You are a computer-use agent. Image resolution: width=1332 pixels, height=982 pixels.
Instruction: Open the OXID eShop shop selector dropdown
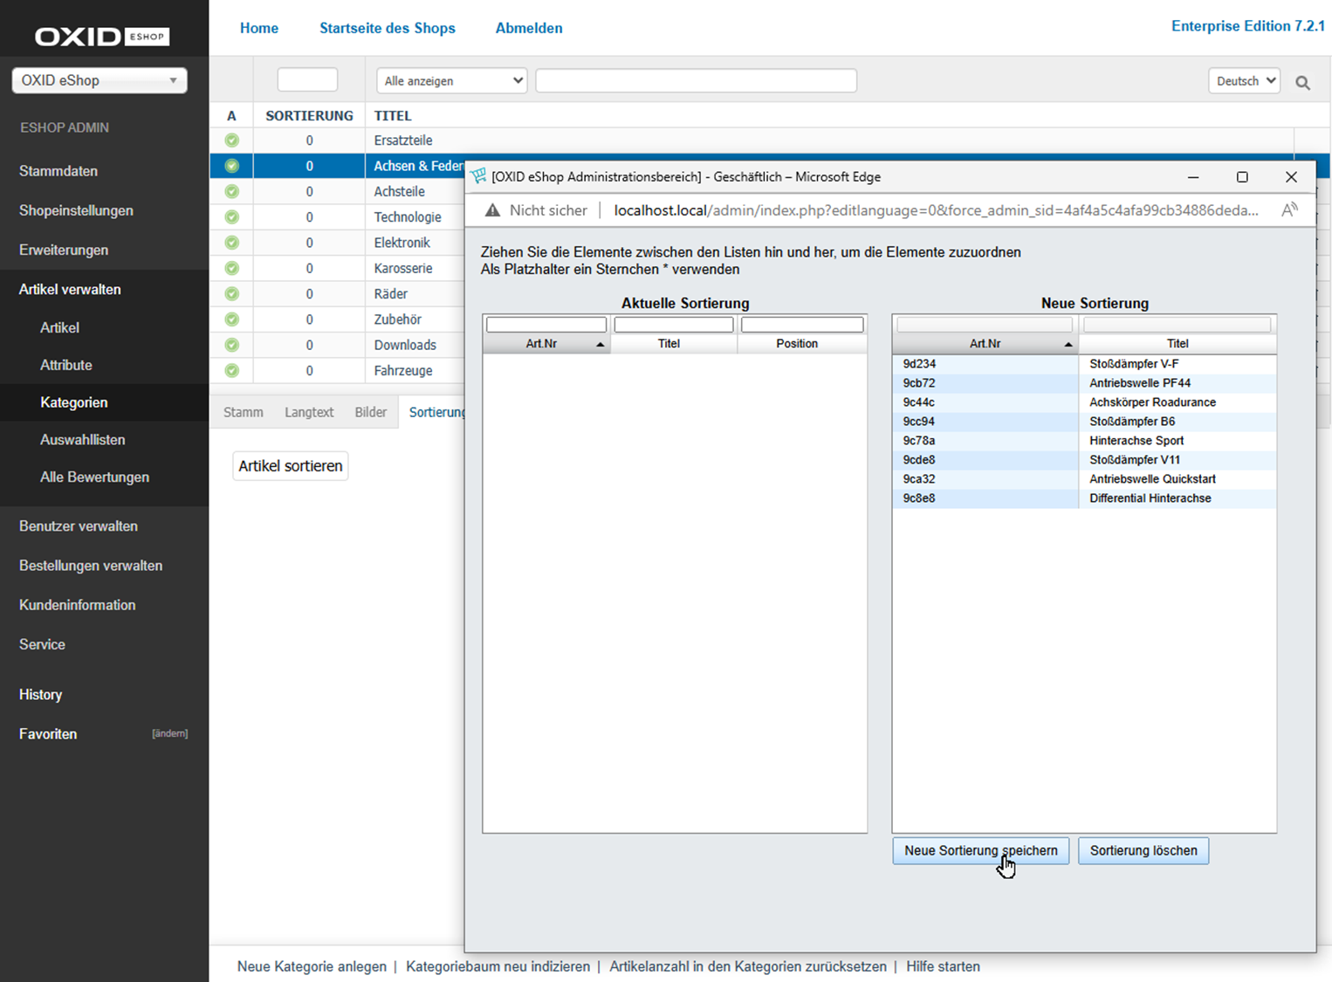click(x=100, y=80)
